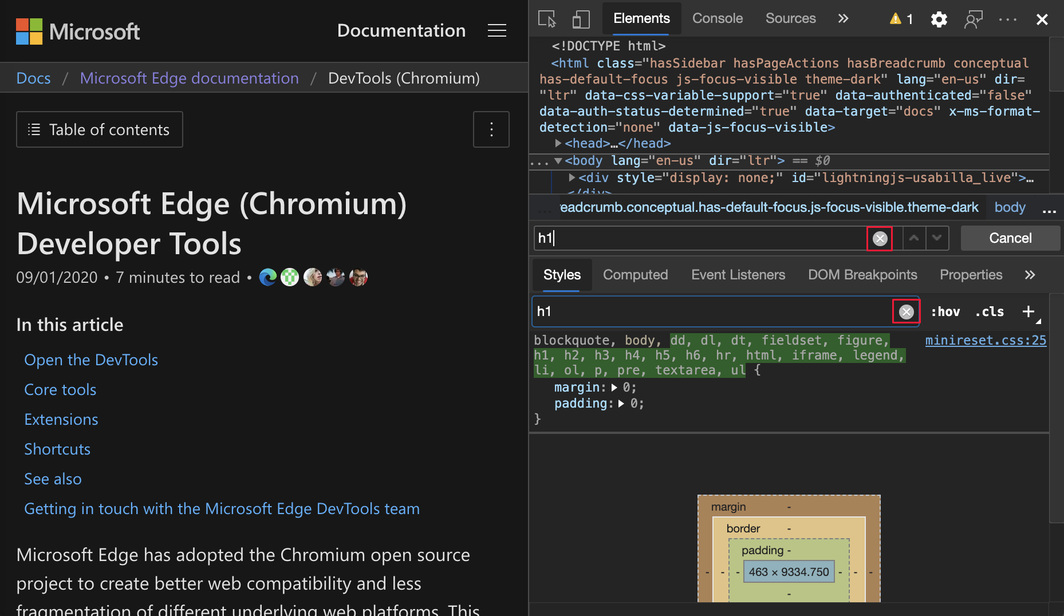Clear the DOM search h1 field
1064x616 pixels.
[x=880, y=238]
